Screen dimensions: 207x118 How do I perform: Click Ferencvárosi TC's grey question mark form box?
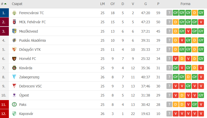[169, 13]
